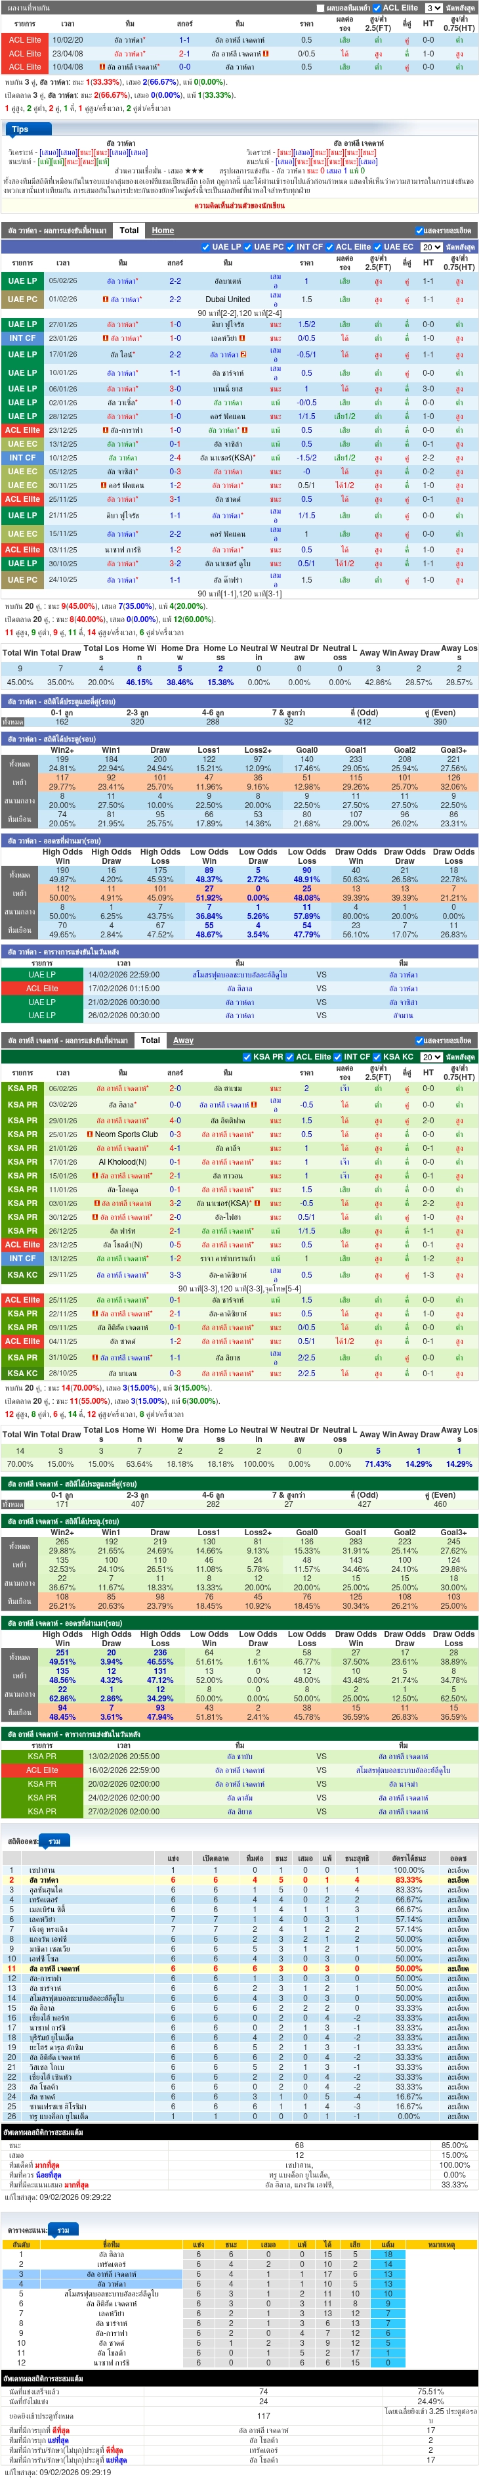Image resolution: width=479 pixels, height=2487 pixels.
Task: Select the 27/02/2026 02:00:00 fixture row
Action: tap(239, 1811)
